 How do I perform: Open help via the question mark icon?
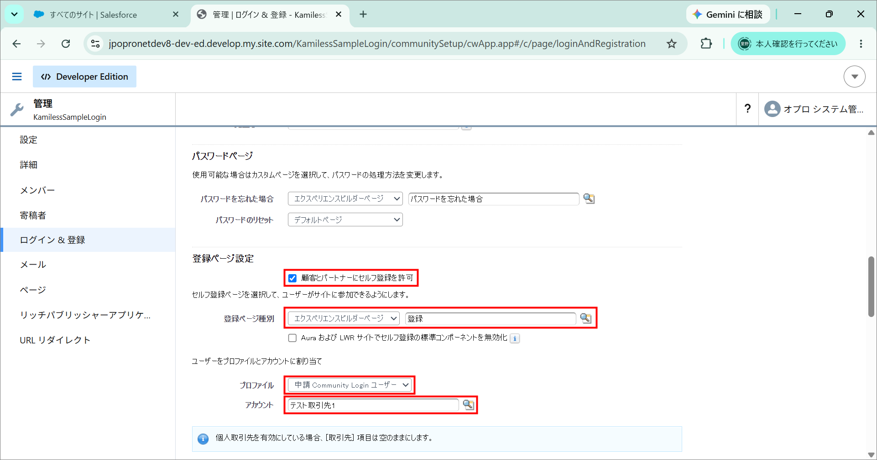pos(747,108)
